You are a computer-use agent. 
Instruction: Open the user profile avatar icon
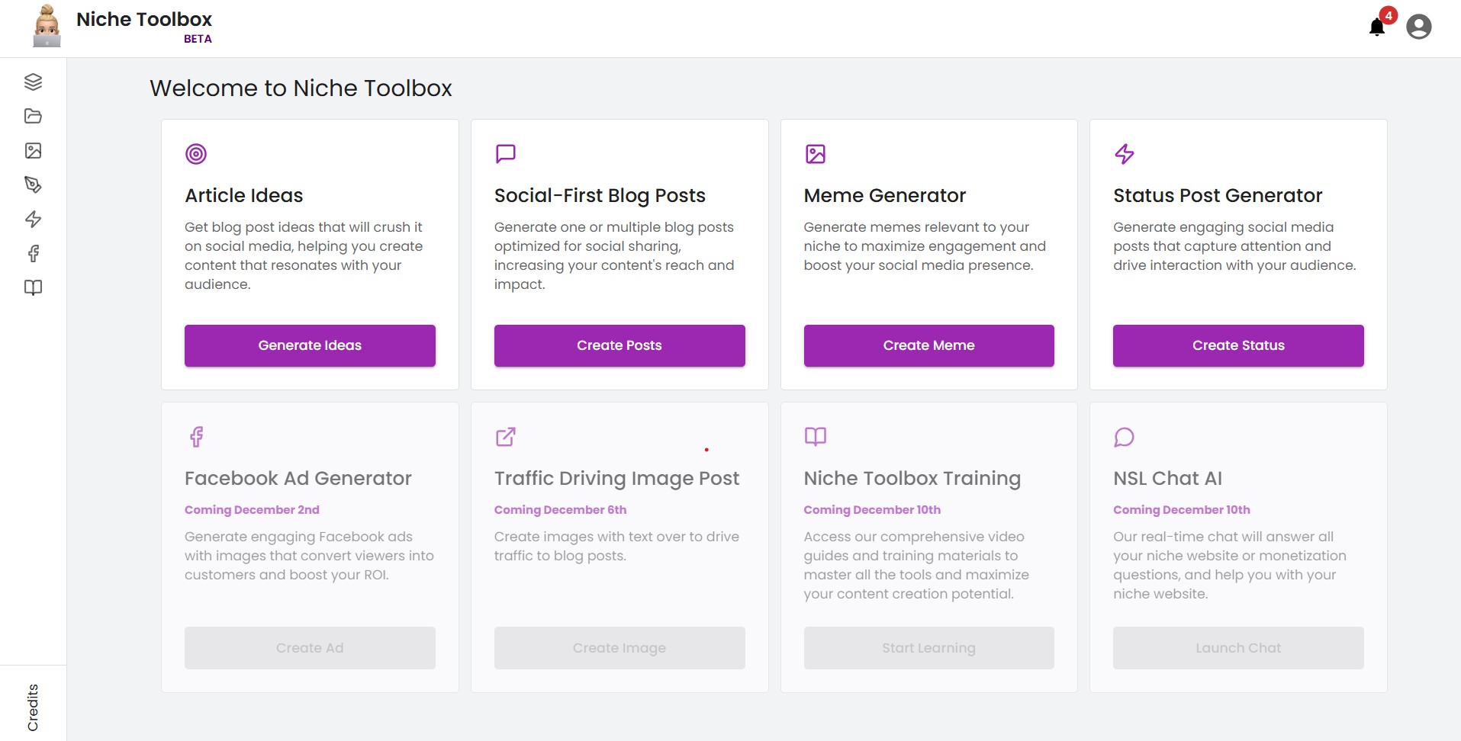click(1418, 26)
